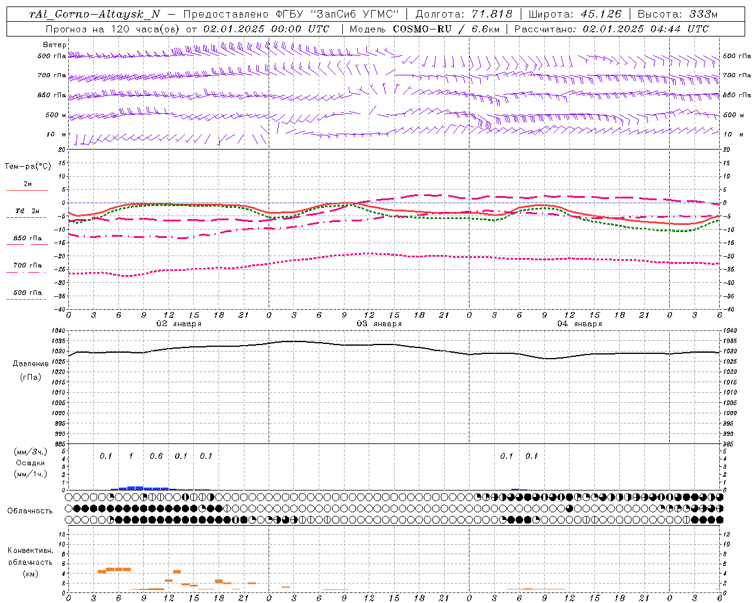Click the 0.6 three-hour precipitation value
Viewport: 754px width, 603px height.
[x=156, y=456]
